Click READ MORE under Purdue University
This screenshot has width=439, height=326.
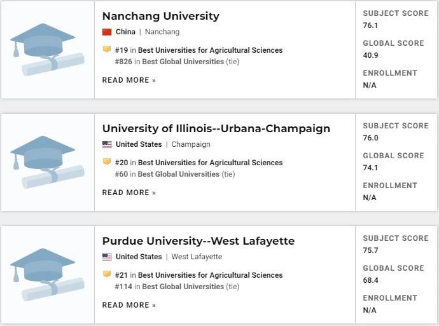129,305
